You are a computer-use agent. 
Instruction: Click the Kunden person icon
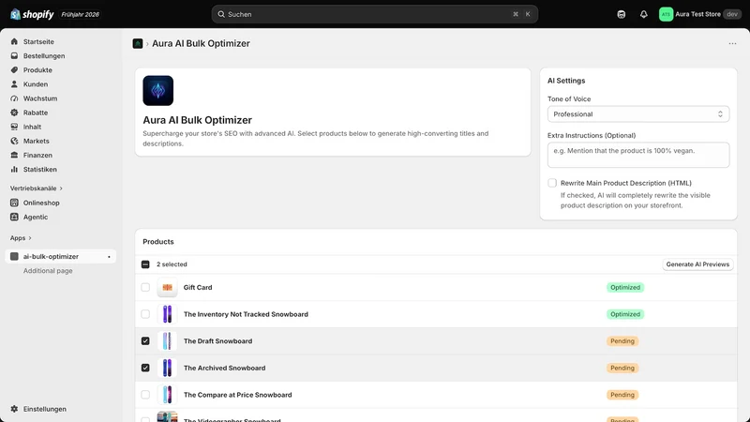point(14,84)
